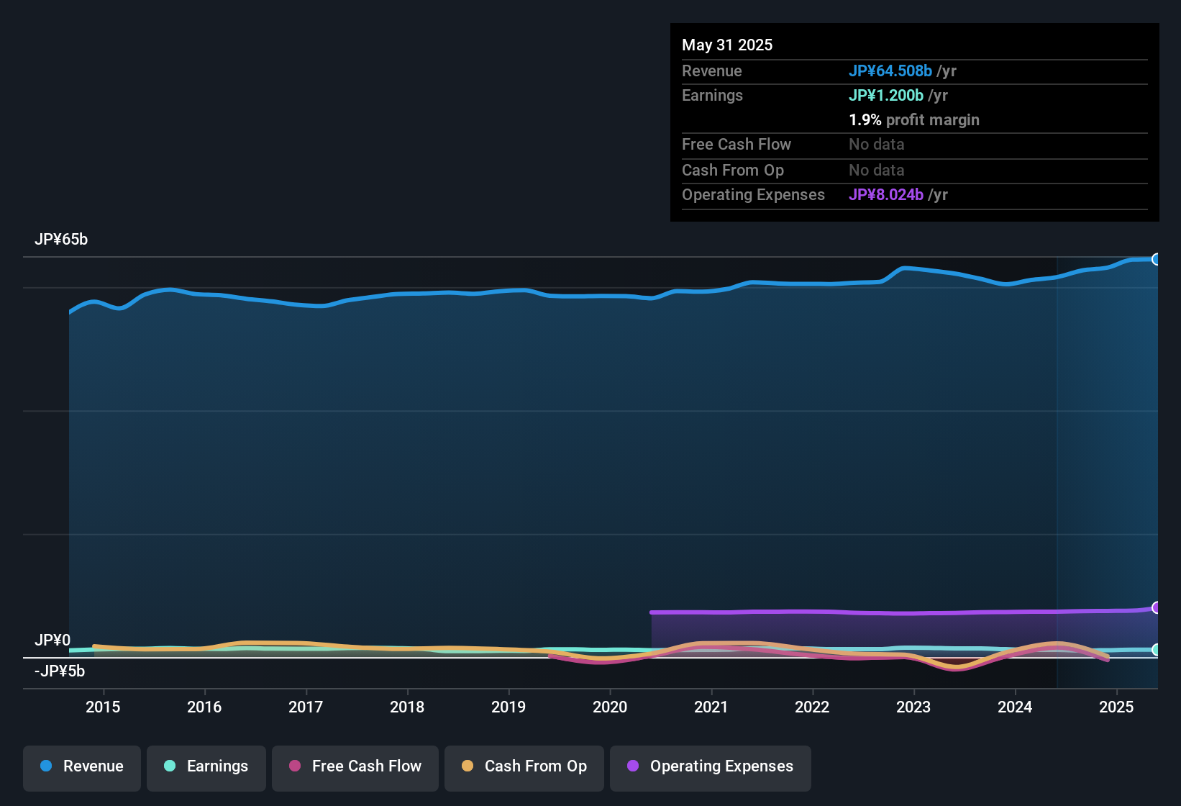This screenshot has width=1181, height=806.
Task: Click the 2024 x-axis label
Action: pyautogui.click(x=1015, y=707)
